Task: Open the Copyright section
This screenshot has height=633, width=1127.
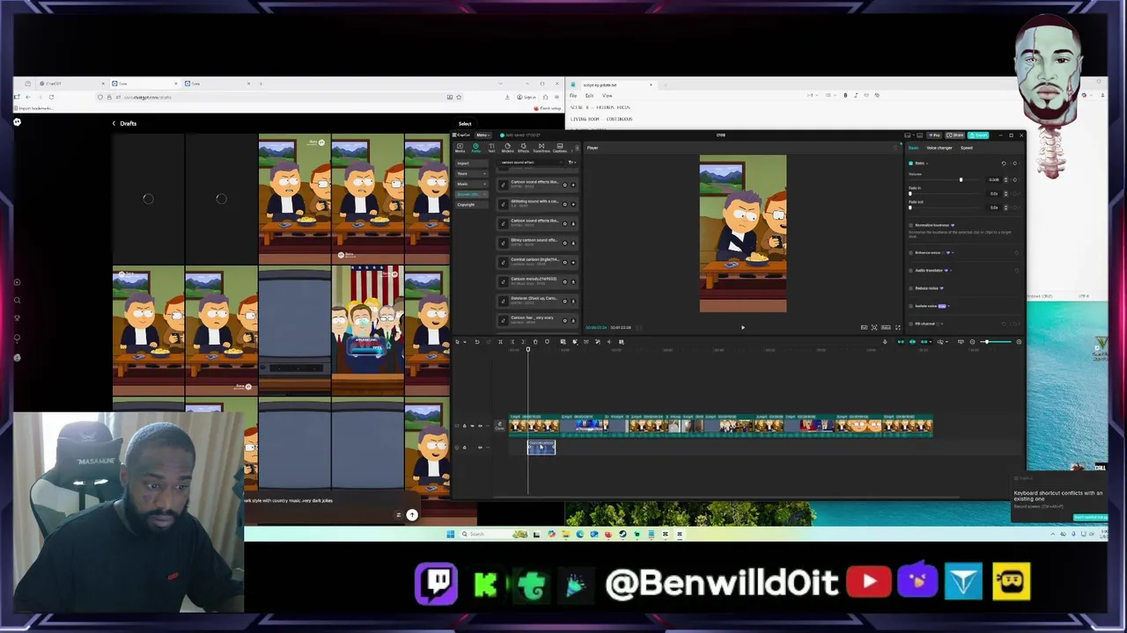Action: pos(471,205)
